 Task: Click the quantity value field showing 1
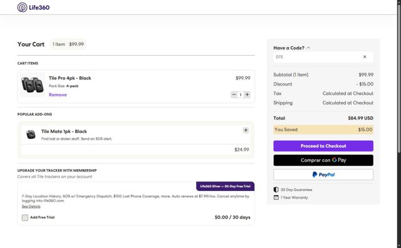pyautogui.click(x=241, y=95)
